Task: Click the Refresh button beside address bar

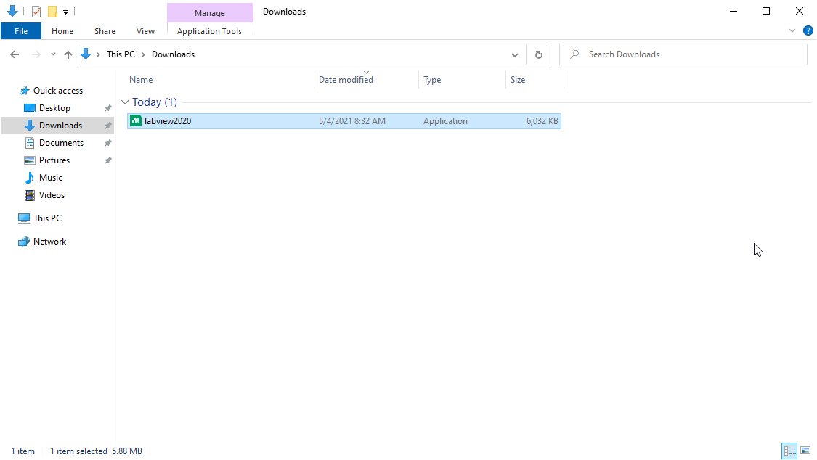Action: [x=538, y=54]
